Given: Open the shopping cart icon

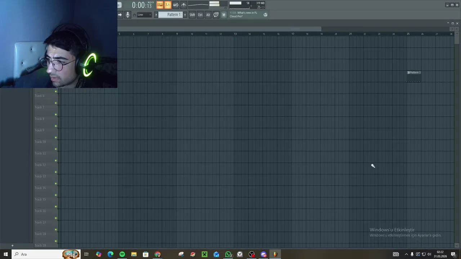Looking at the screenshot, I should click(224, 15).
